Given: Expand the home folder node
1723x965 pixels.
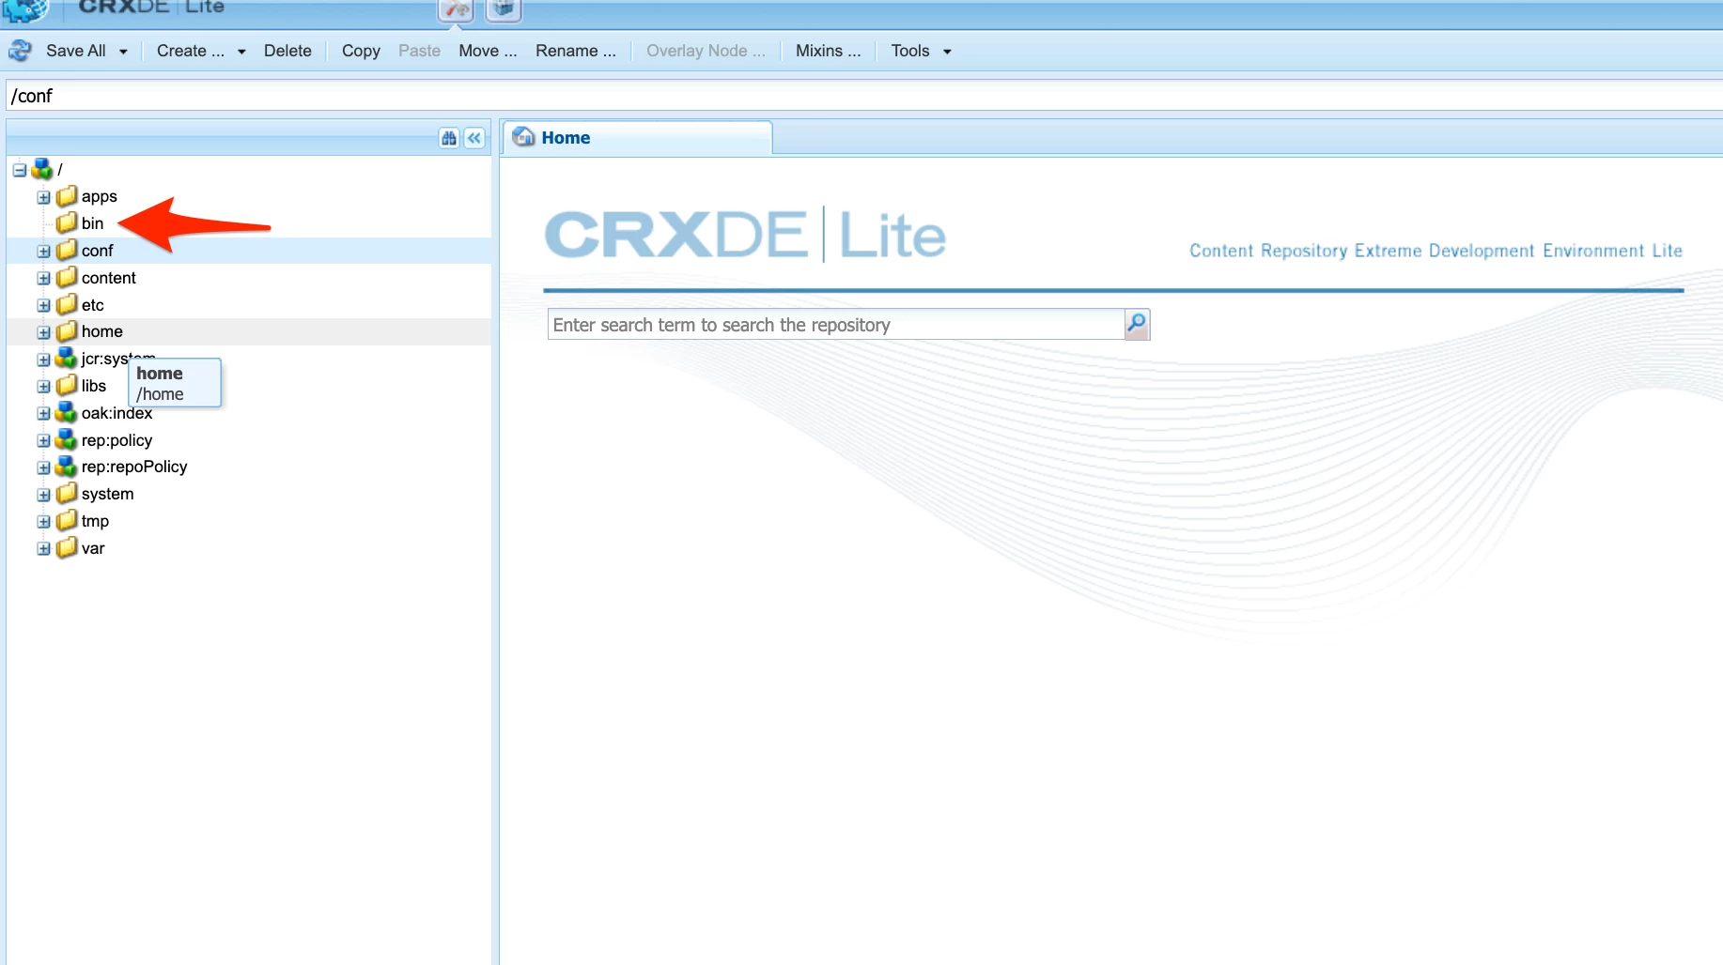Looking at the screenshot, I should (43, 332).
